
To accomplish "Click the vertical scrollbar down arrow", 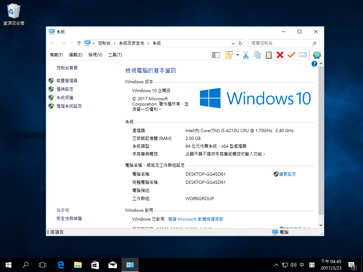I will pos(321,225).
